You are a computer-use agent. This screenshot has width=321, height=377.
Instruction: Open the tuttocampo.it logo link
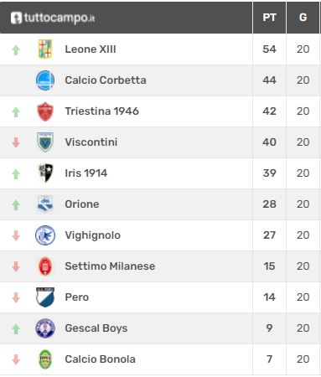53,18
